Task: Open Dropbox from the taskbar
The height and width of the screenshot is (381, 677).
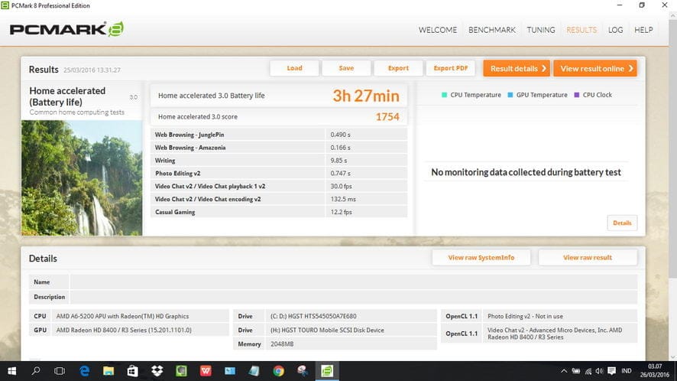Action: point(157,371)
